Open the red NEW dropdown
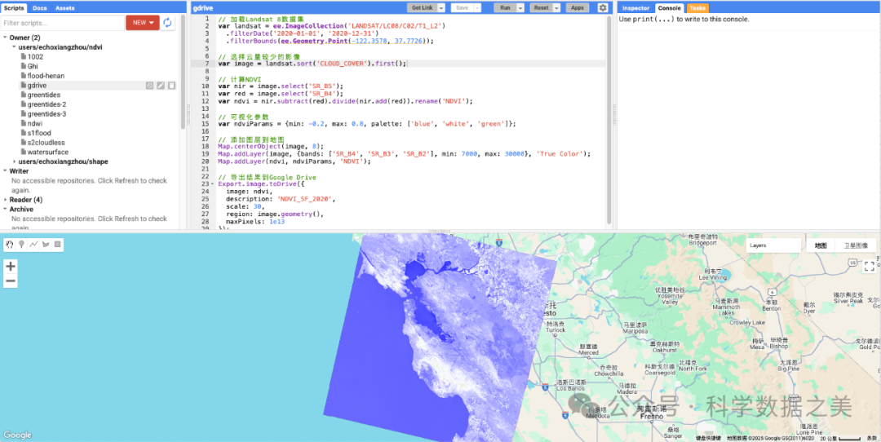Viewport: 881px width, 442px height. (x=143, y=23)
